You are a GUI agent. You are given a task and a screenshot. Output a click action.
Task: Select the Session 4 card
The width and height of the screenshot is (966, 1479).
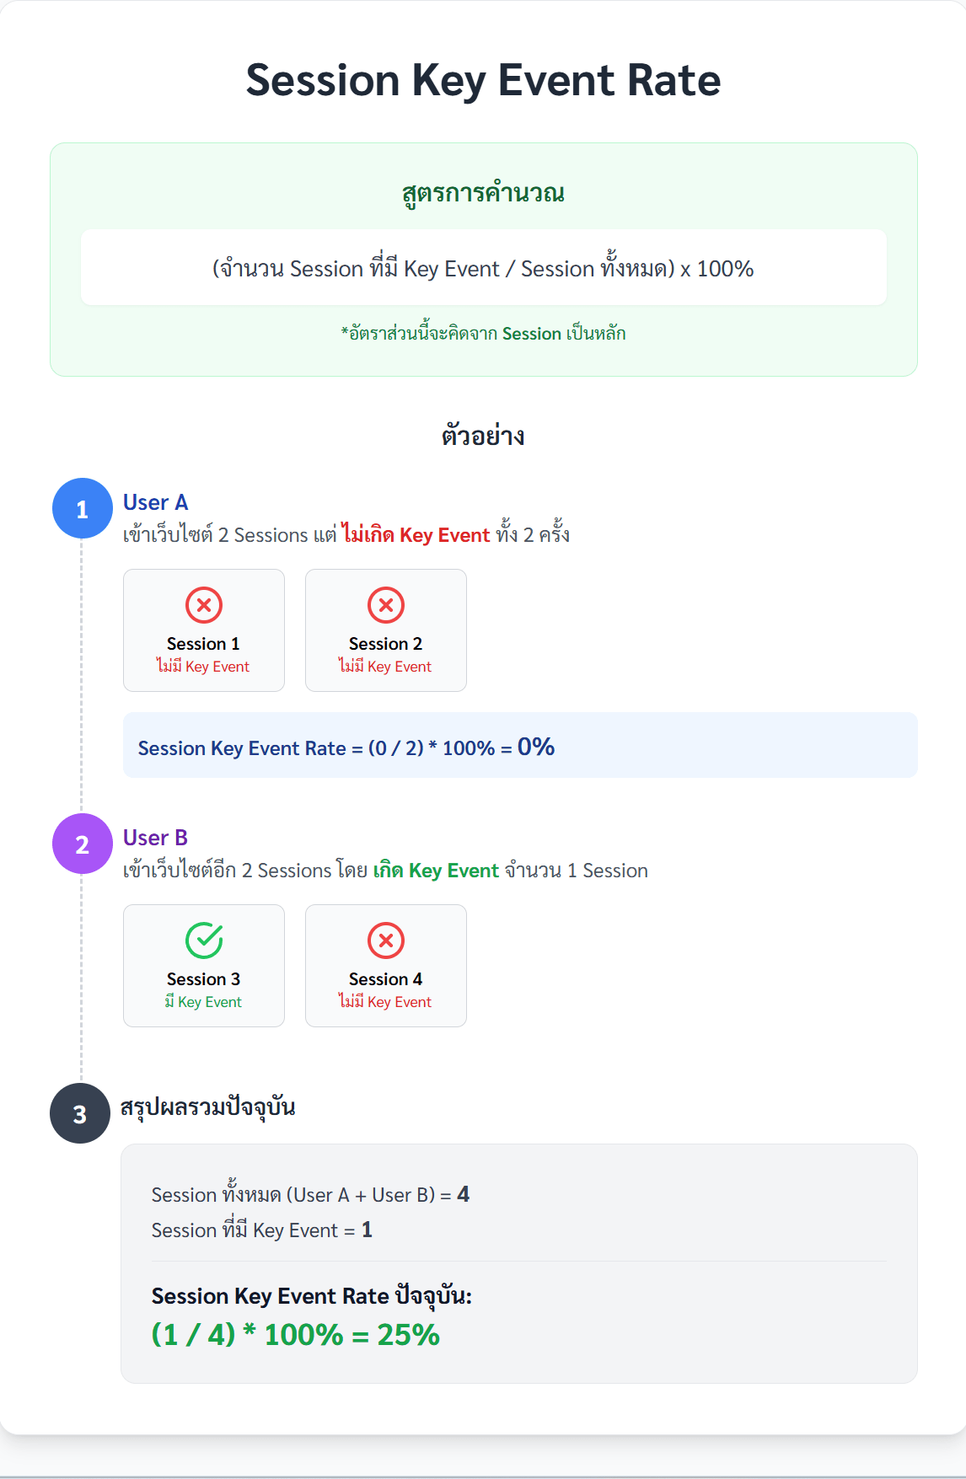click(x=386, y=966)
